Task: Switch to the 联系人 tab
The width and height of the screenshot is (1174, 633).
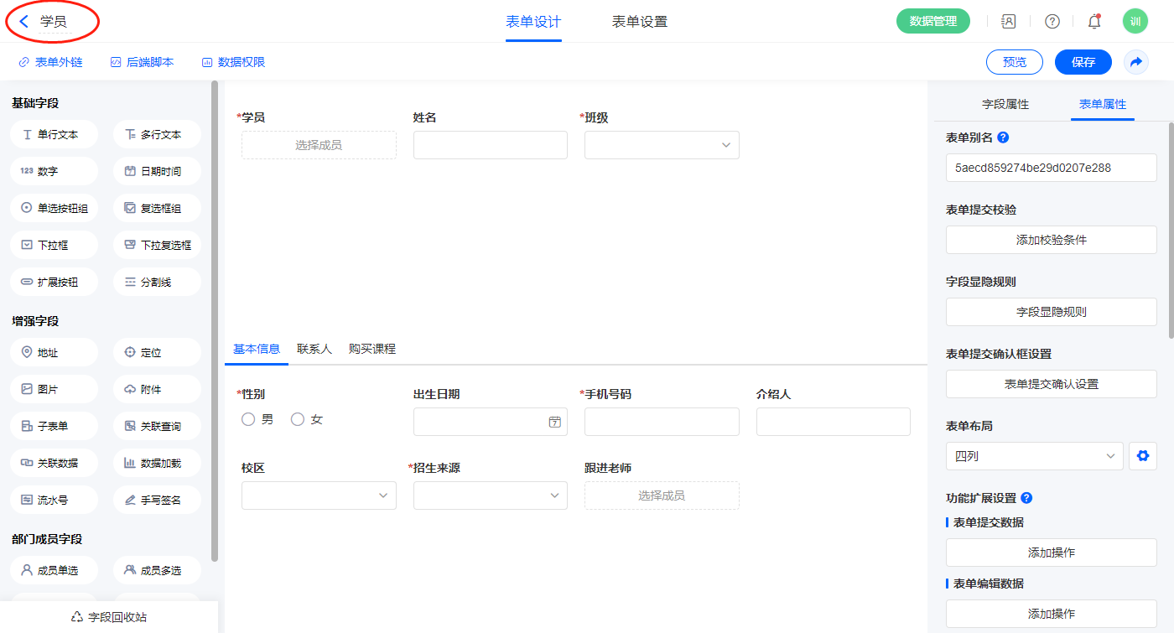Action: point(314,349)
